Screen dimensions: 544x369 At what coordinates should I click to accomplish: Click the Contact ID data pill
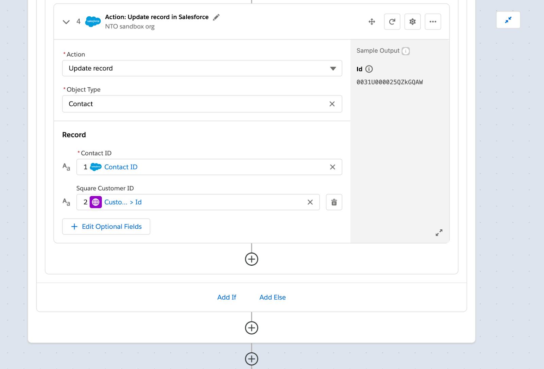[121, 167]
